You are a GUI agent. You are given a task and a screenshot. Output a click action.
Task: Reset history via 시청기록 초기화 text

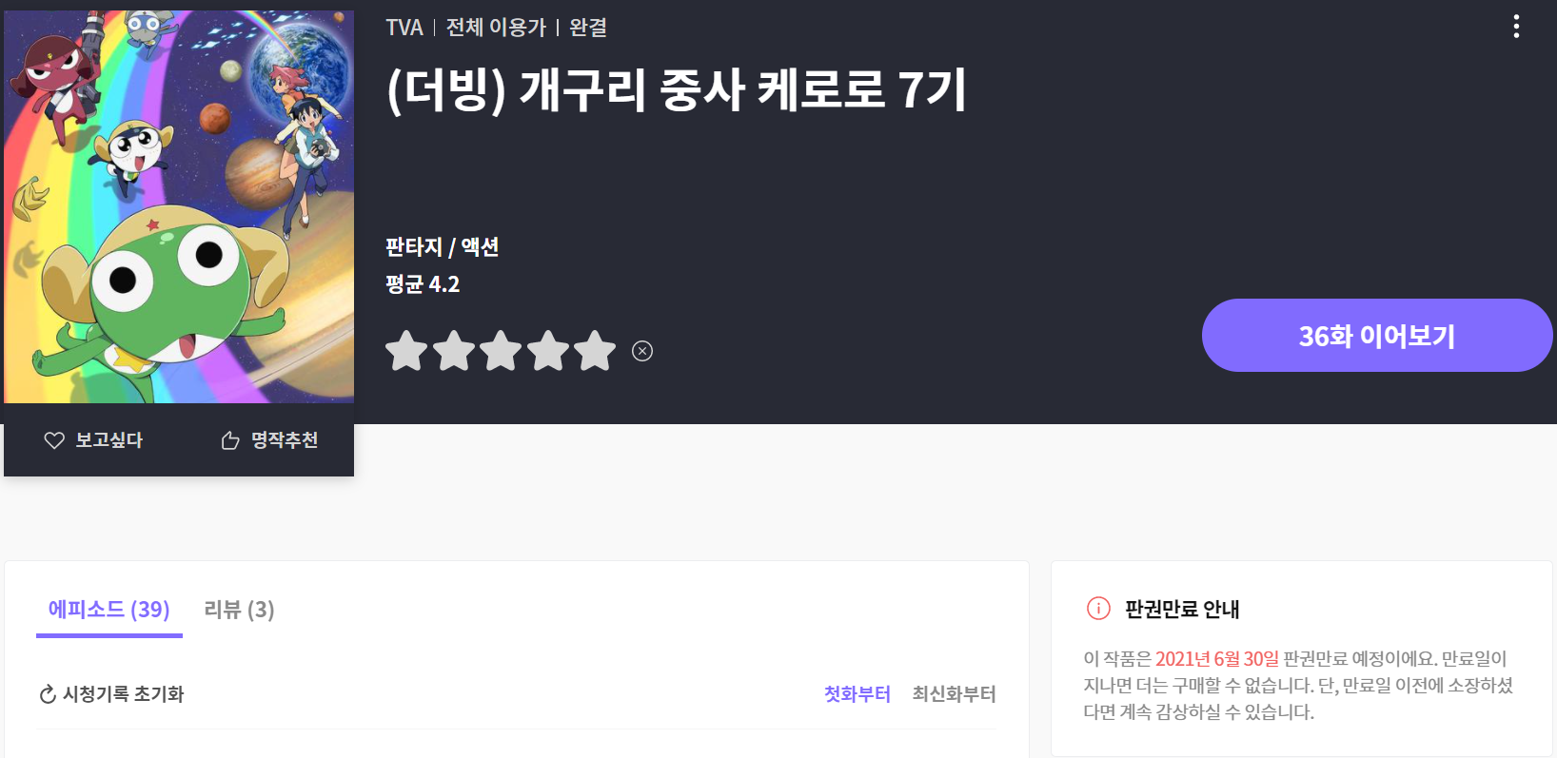pyautogui.click(x=124, y=694)
